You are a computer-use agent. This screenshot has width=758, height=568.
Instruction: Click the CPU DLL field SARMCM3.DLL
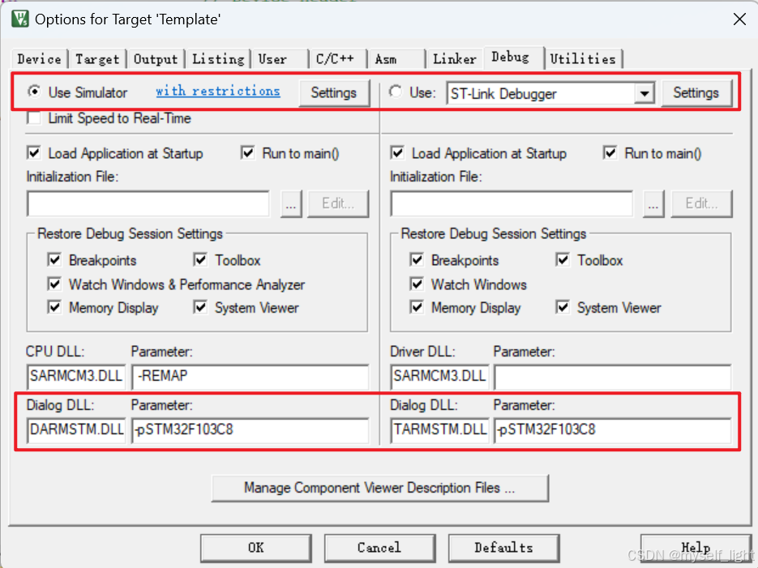(x=76, y=377)
